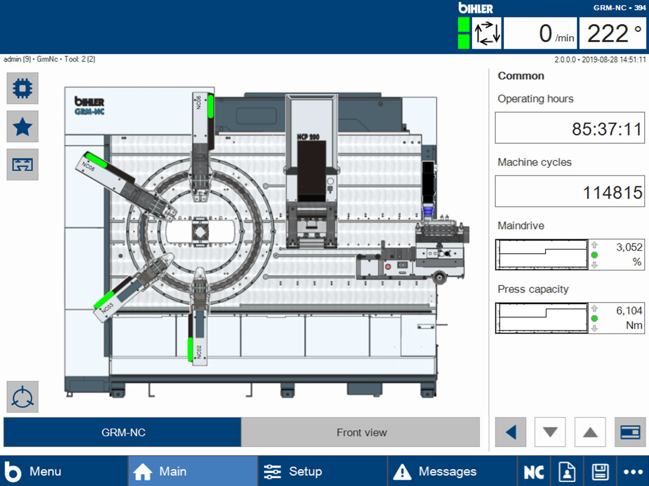Click the center tool in the ring
This screenshot has height=486, width=649.
[200, 233]
